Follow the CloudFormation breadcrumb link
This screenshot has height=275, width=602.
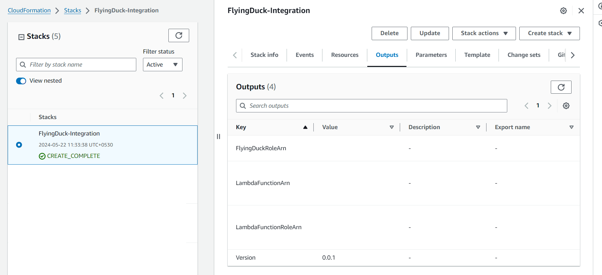(x=29, y=10)
